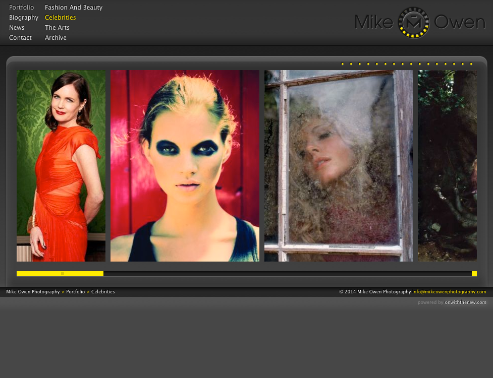The image size is (493, 378).
Task: Open the Archive gallery
Action: 56,38
